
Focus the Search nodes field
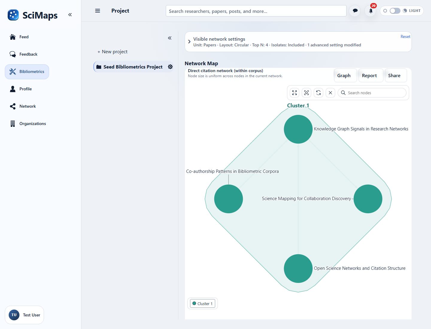372,93
